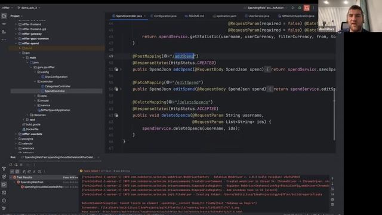Click gutter icon beside addSpend method

point(116,69)
